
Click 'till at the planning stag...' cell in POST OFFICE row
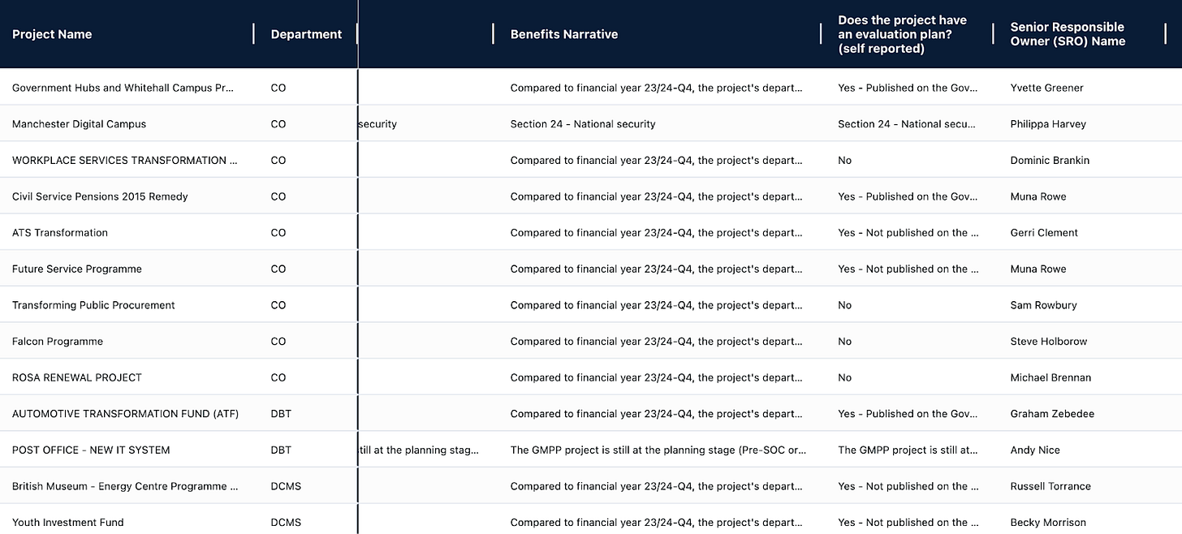point(419,450)
